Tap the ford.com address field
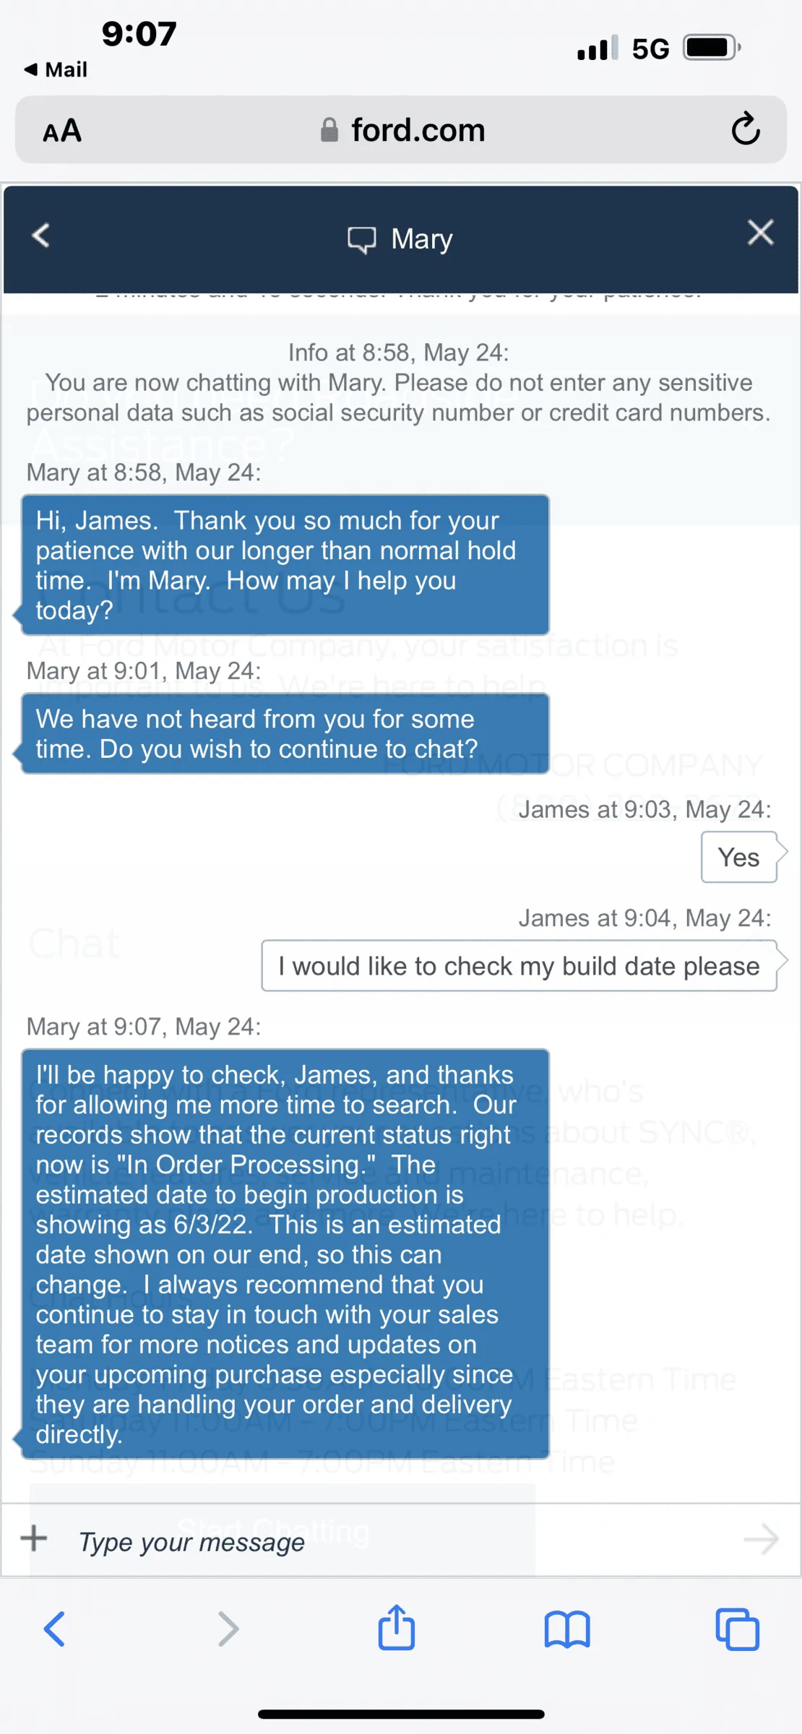 (418, 131)
